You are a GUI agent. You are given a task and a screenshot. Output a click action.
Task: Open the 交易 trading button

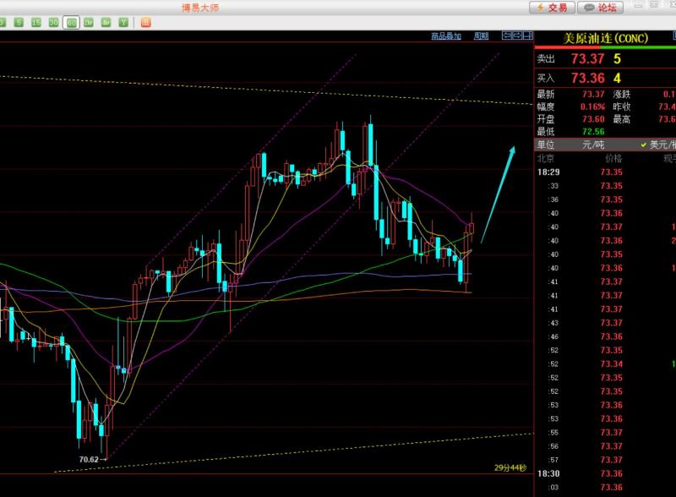553,8
